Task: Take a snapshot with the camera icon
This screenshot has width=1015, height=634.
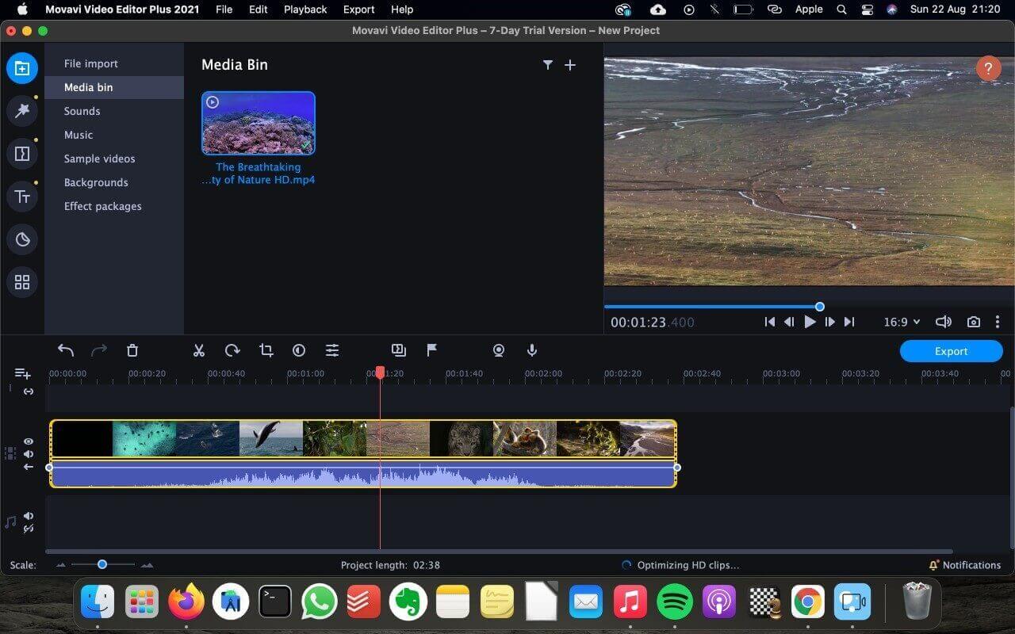Action: pos(974,322)
